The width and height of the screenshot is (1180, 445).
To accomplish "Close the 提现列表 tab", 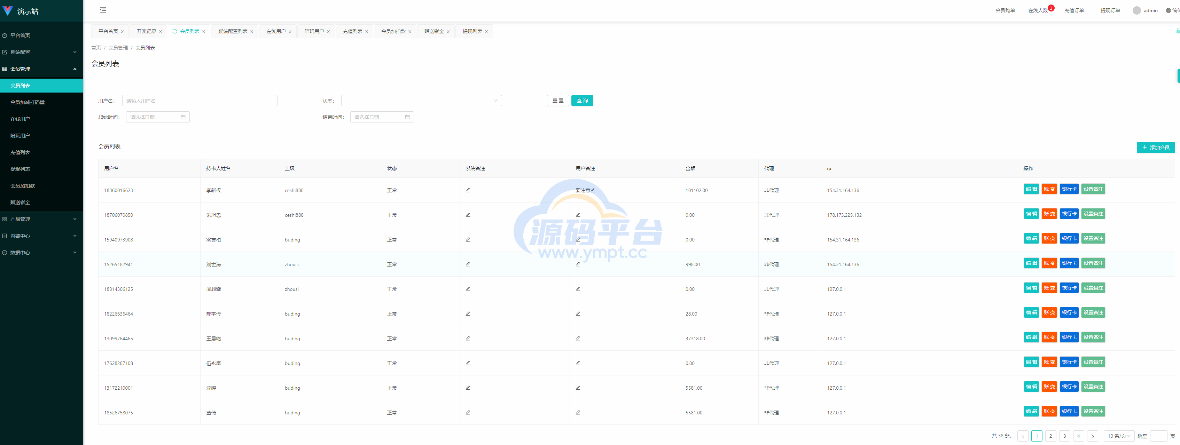I will [486, 32].
